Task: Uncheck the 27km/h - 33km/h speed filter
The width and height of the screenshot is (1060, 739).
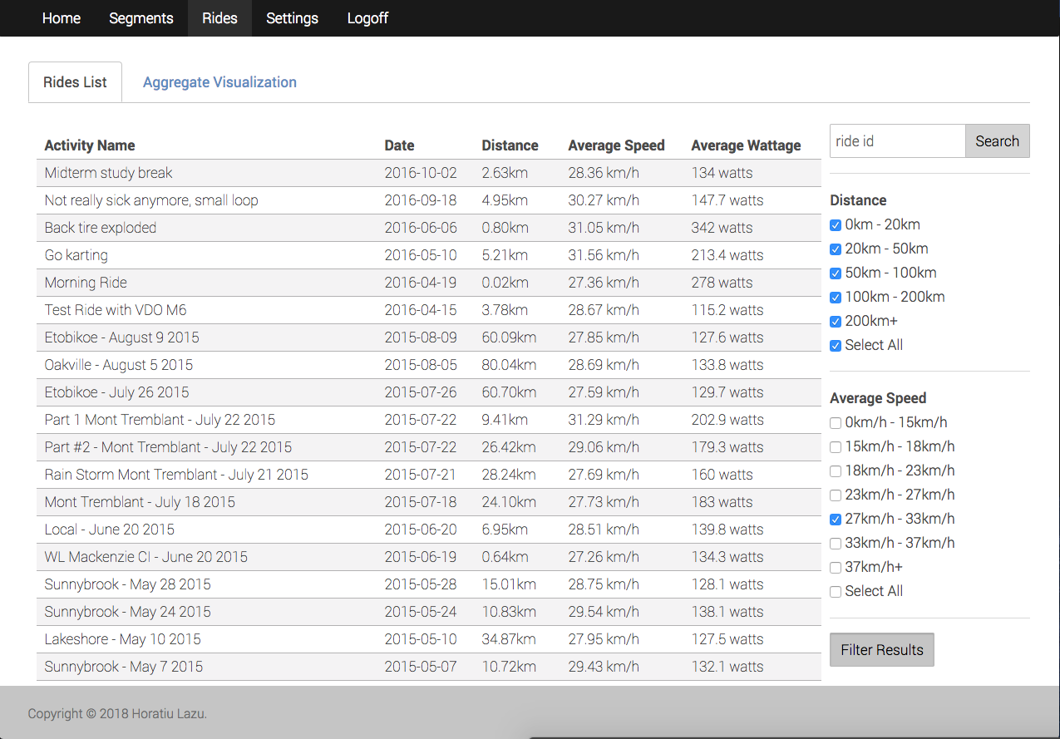Action: [x=836, y=520]
